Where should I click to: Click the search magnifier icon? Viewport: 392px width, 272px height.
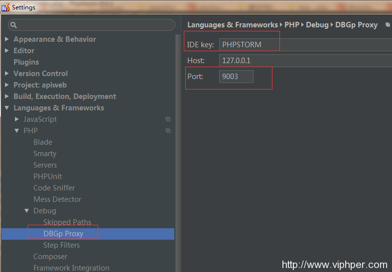(x=14, y=25)
